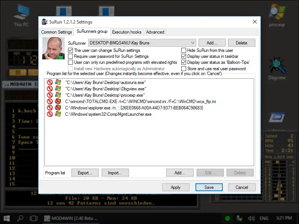Viewport: 299px width, 224px height.
Task: Click the network tray icon
Action: pyautogui.click(x=239, y=218)
